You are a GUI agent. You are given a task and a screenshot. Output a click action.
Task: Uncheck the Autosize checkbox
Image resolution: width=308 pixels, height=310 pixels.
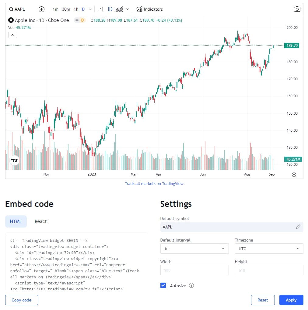point(163,285)
